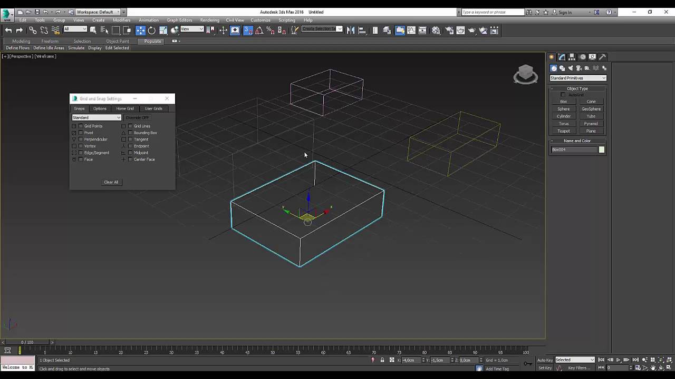The image size is (675, 379).
Task: Switch to the Options tab in Snap Settings
Action: click(100, 108)
